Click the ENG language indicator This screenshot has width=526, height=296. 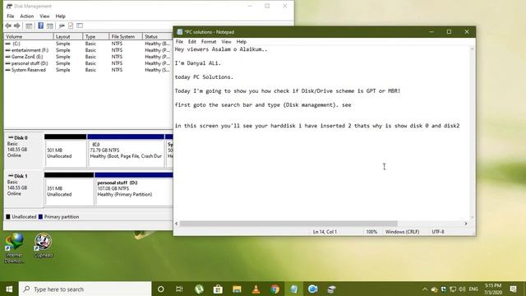pyautogui.click(x=473, y=289)
